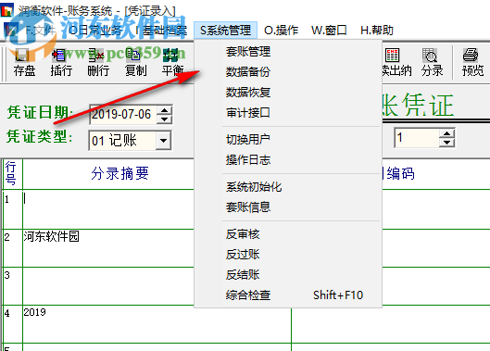490x351 pixels.
Task: Open the W.窗口 menu
Action: tap(329, 31)
